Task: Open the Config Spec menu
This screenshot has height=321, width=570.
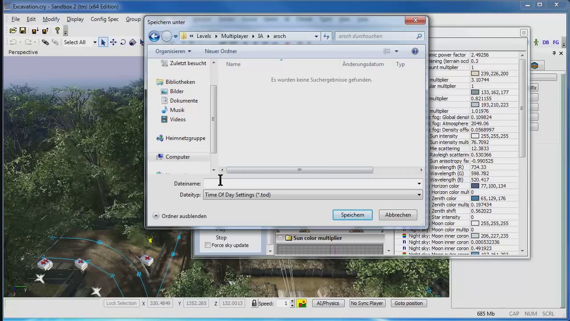Action: (105, 19)
